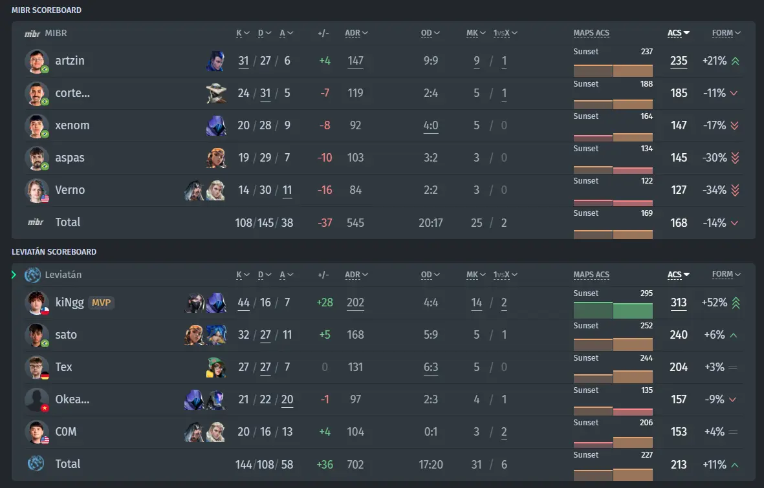Click aspas's agent icon
Viewport: 764px width, 488px height.
point(215,158)
